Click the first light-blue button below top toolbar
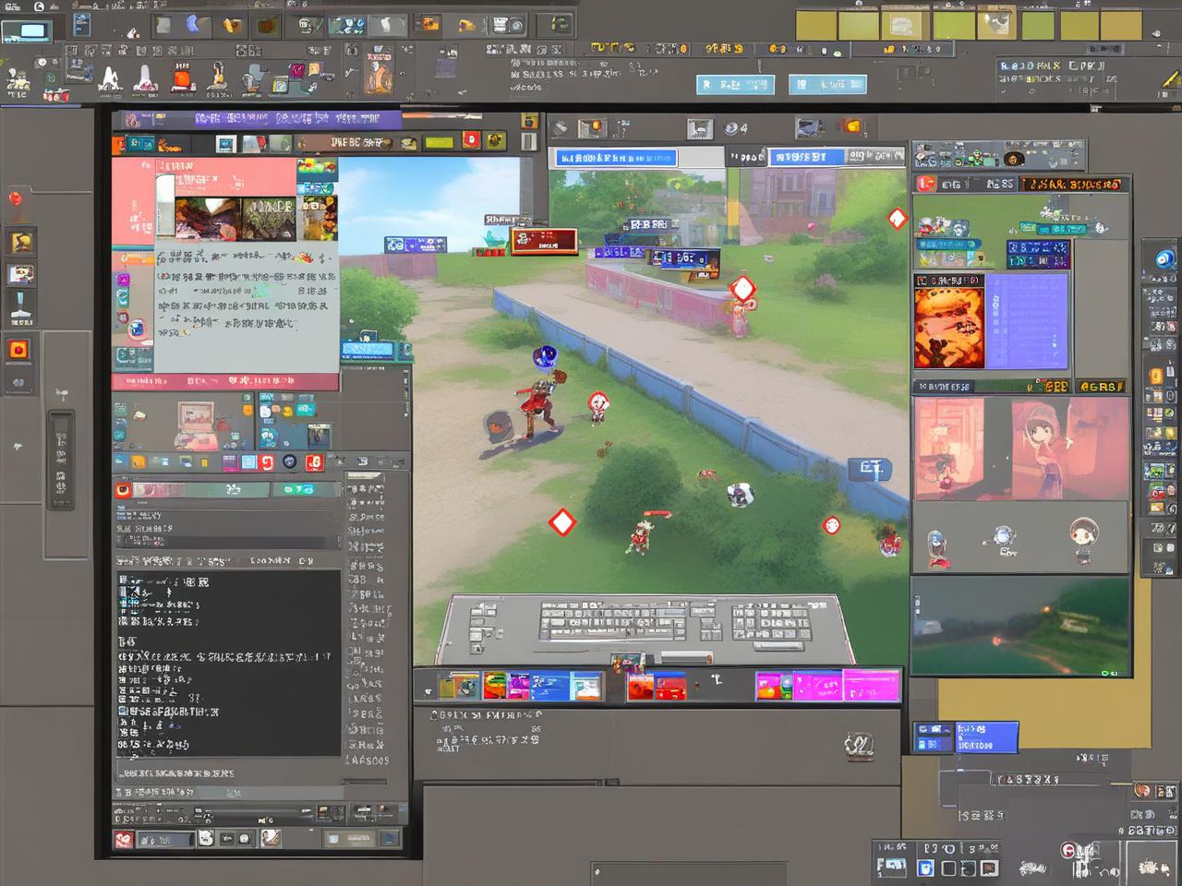This screenshot has height=886, width=1182. (735, 85)
